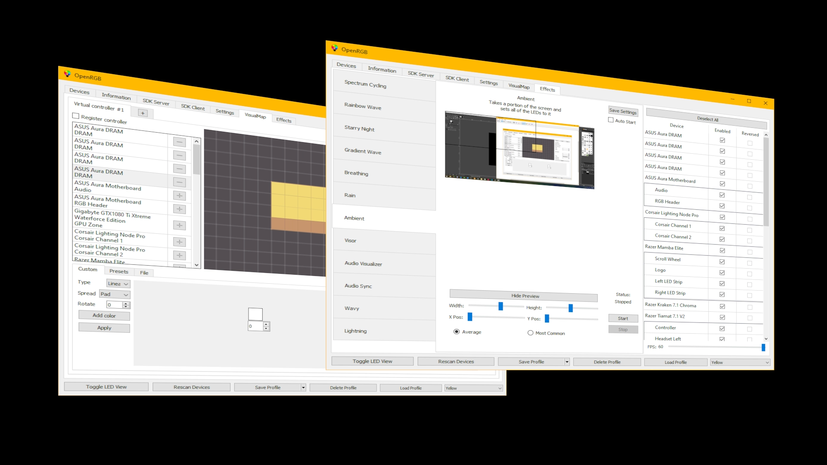
Task: Remove the first ASUS Aura DRAM from the controller
Action: click(x=180, y=142)
